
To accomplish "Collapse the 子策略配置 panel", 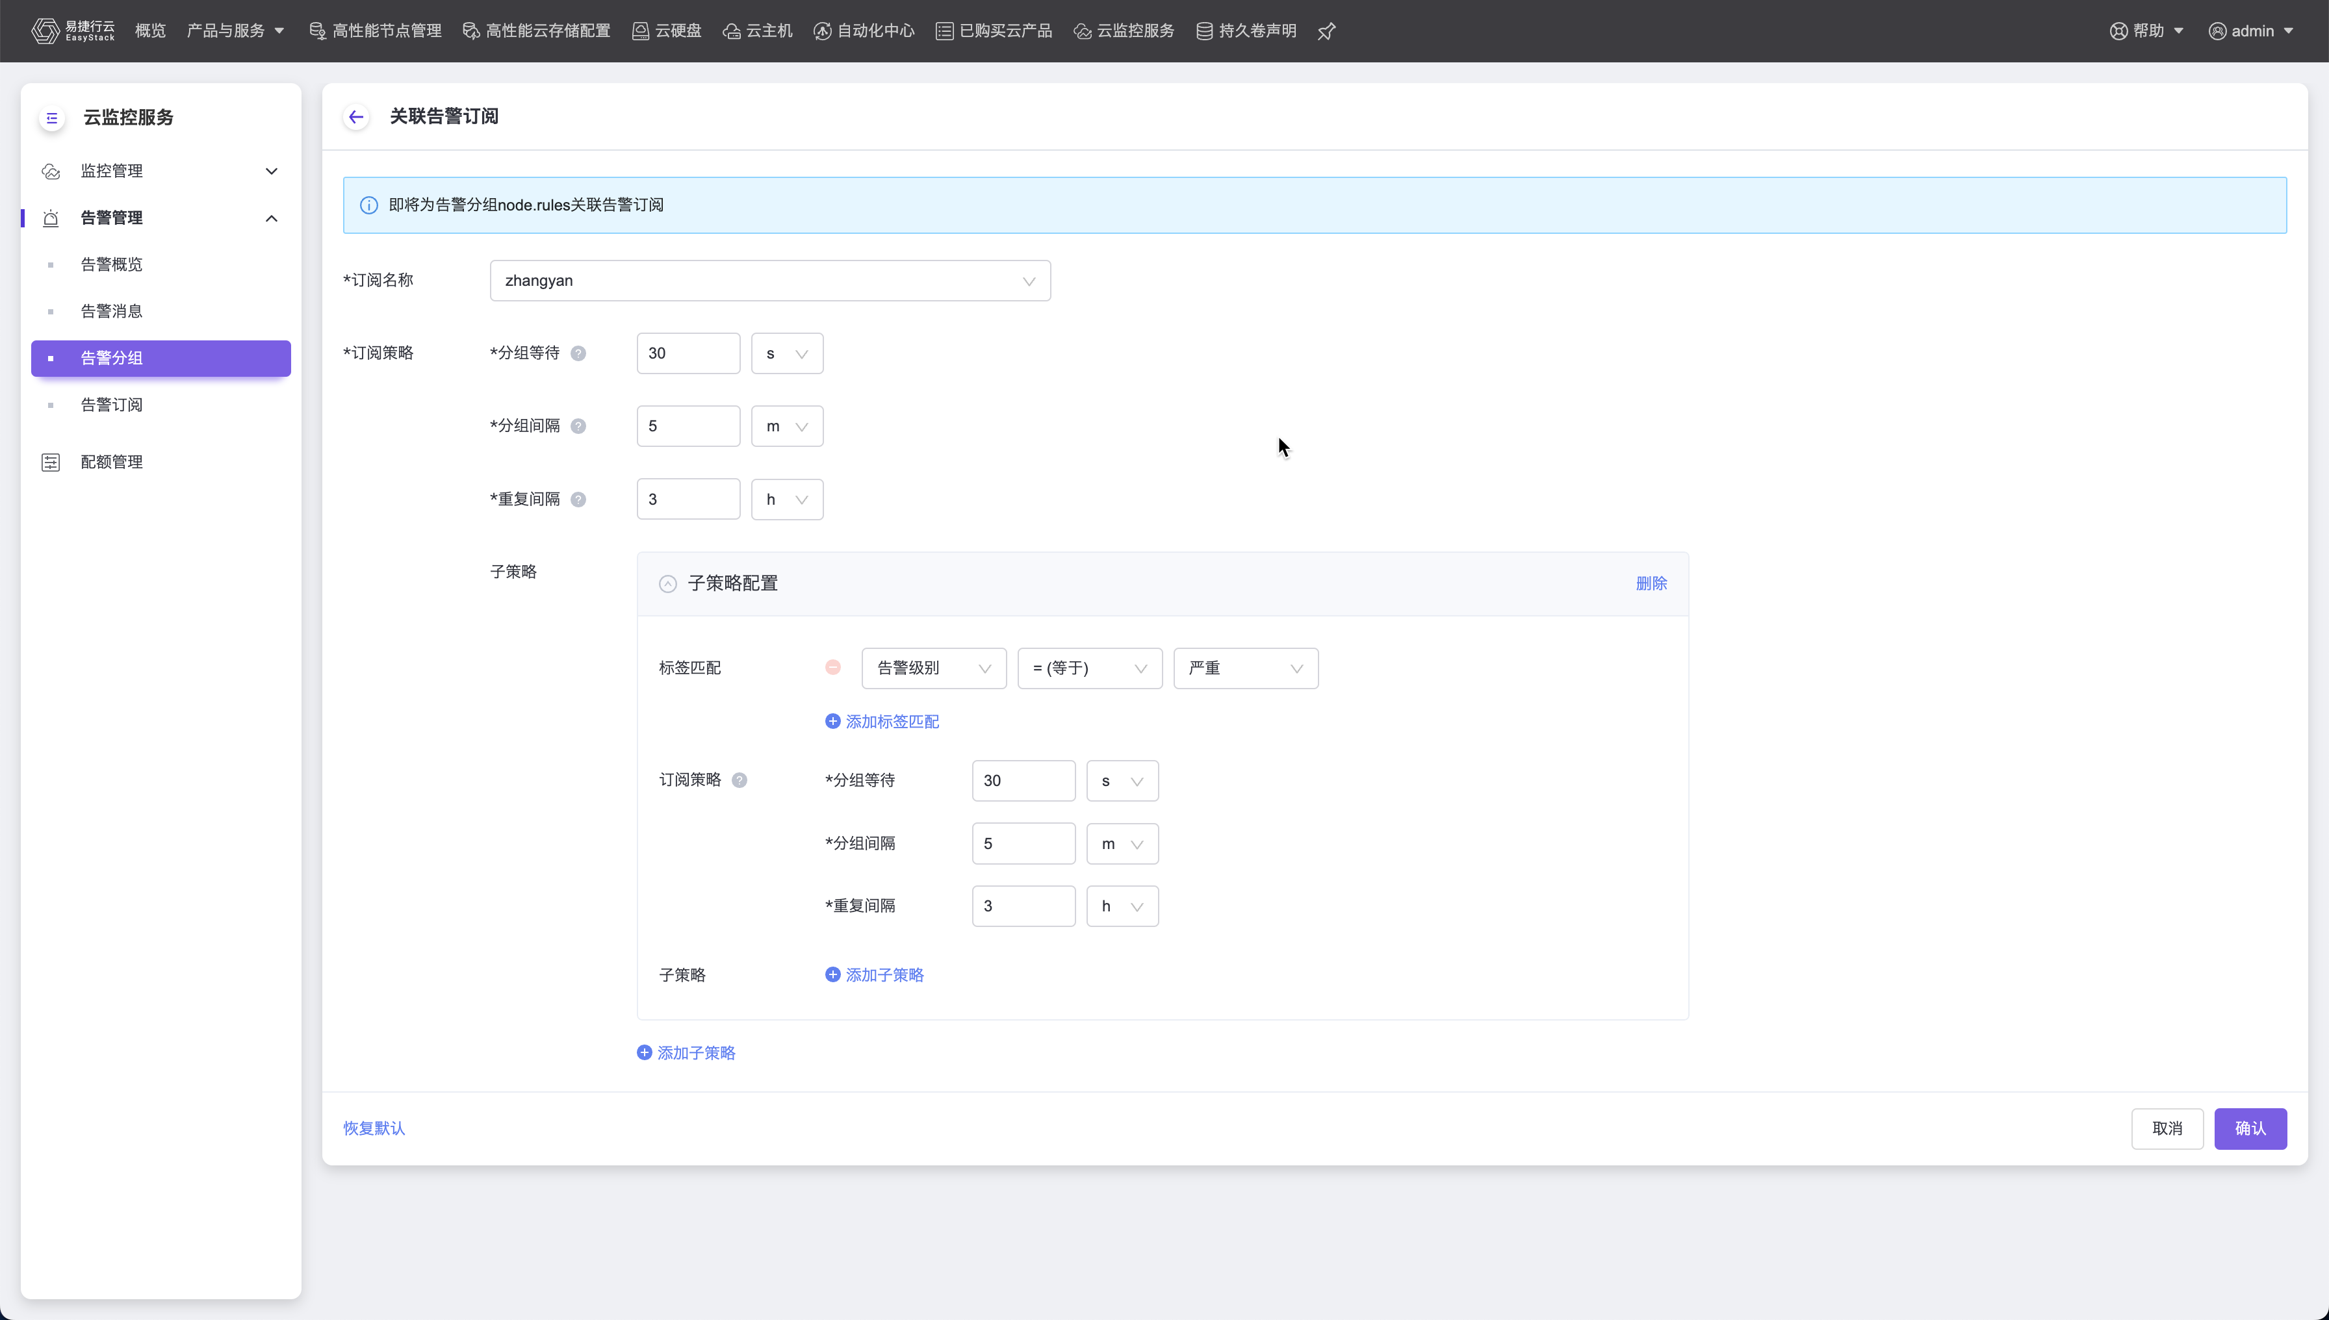I will [x=667, y=584].
